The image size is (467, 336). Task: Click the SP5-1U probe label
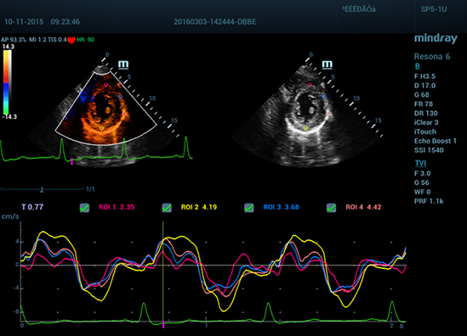point(434,9)
